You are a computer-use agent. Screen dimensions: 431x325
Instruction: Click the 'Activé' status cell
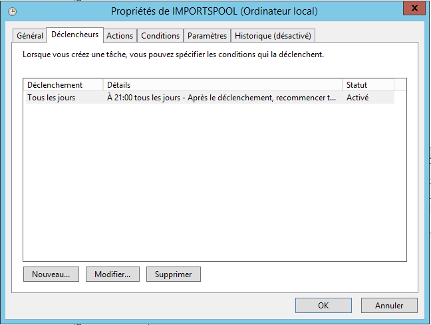tap(358, 98)
